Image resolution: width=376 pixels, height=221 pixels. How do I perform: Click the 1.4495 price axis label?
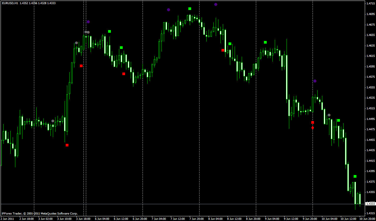(370, 119)
